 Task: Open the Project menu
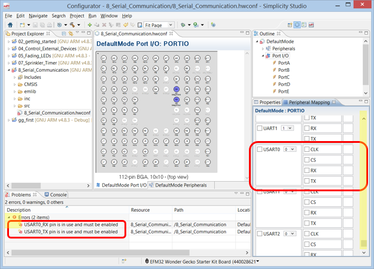click(x=77, y=16)
